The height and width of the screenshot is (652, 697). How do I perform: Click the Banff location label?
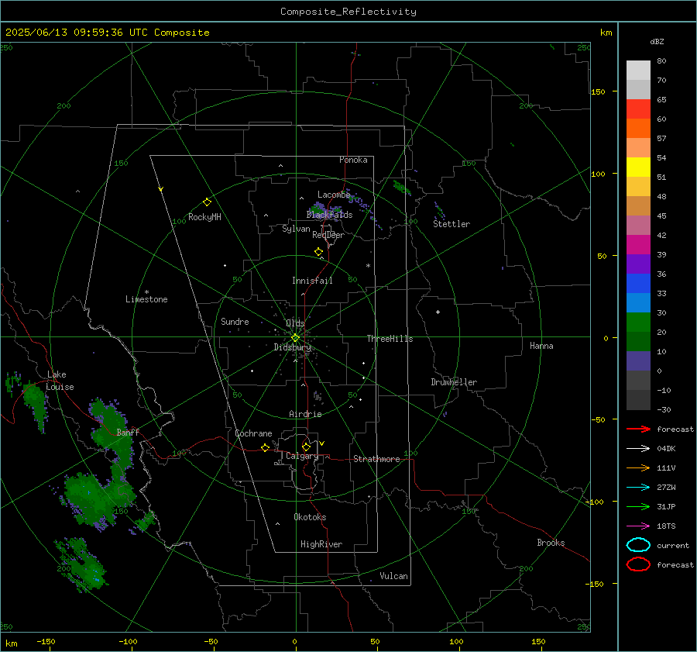click(128, 432)
